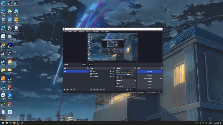The height and width of the screenshot is (125, 223).
Task: Add a new scene with the plus icon
Action: (65, 89)
